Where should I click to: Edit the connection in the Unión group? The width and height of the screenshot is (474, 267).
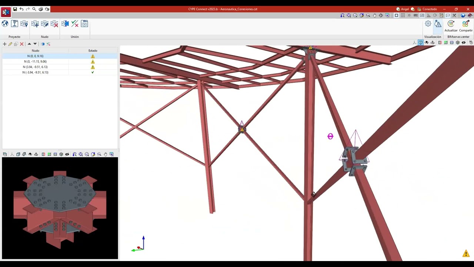pos(65,24)
